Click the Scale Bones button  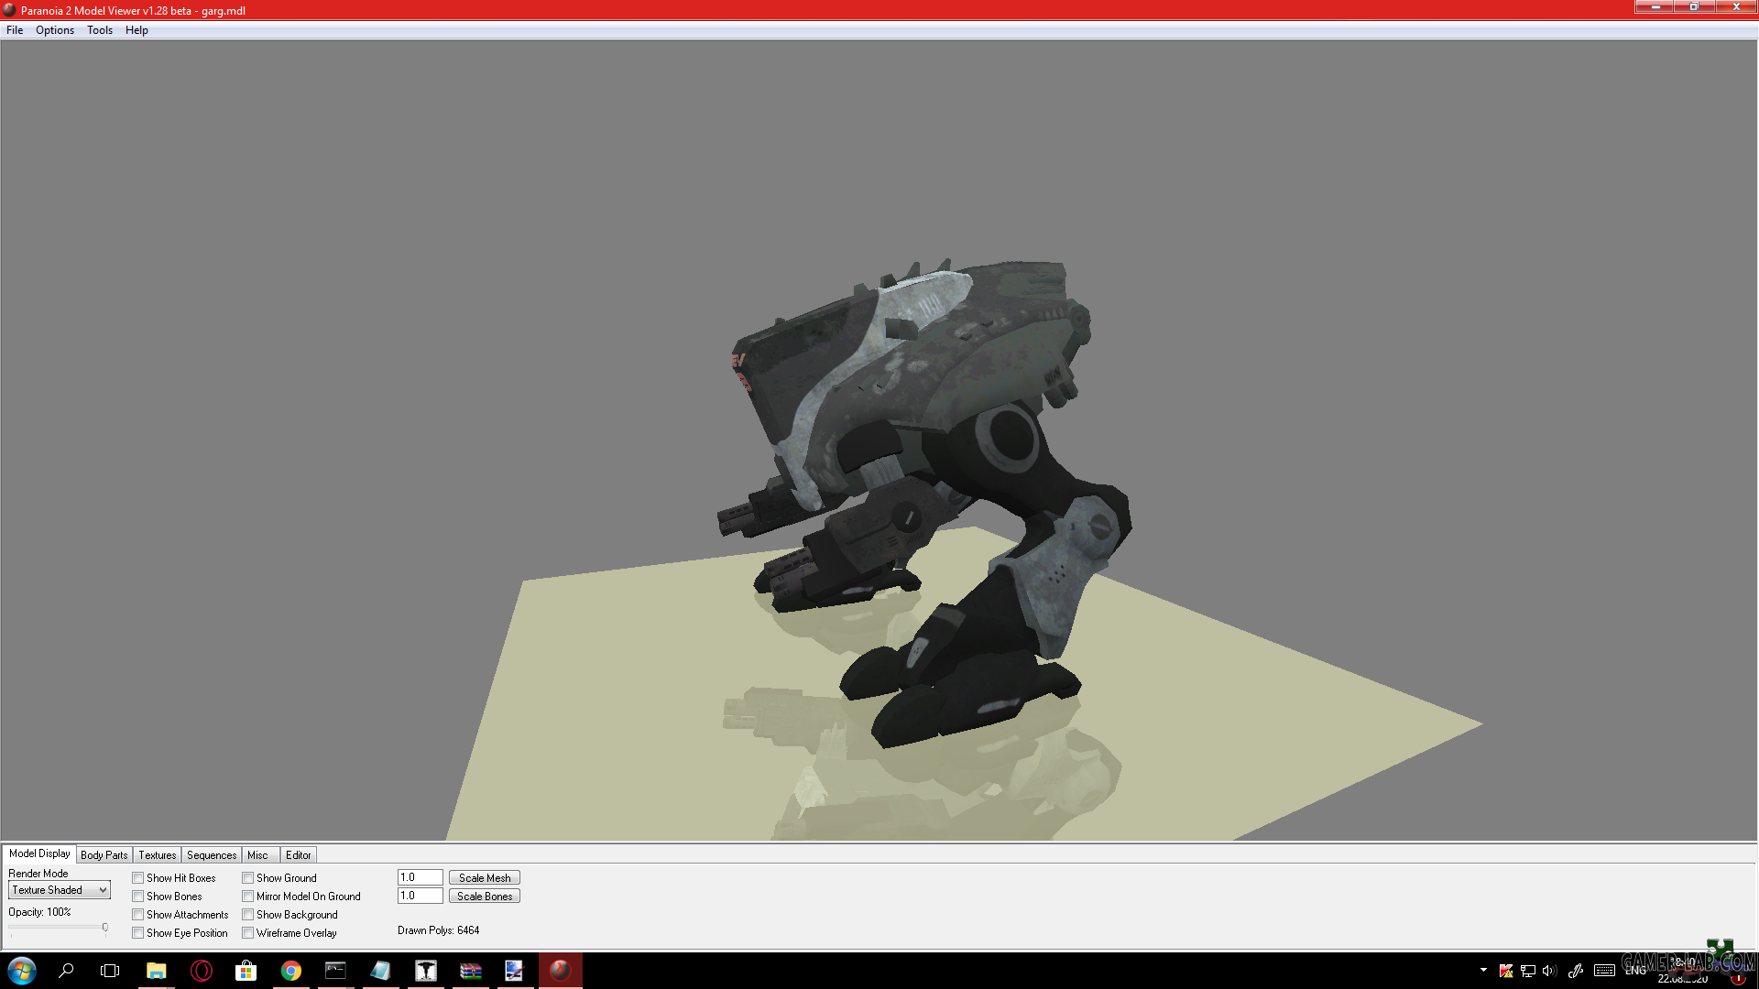click(x=485, y=897)
